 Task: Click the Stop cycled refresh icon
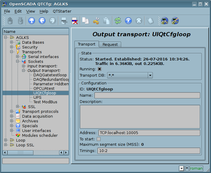(x=138, y=21)
